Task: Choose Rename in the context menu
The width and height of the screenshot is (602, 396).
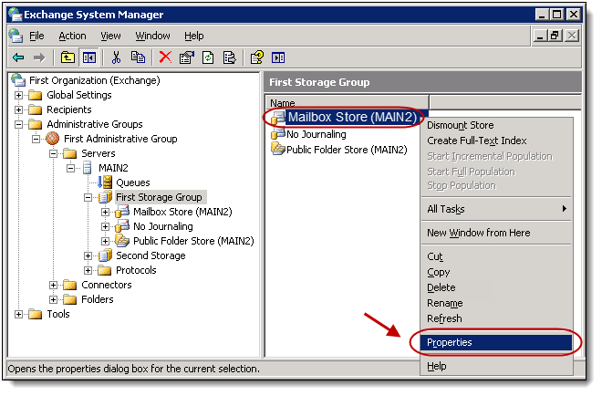Action: coord(495,303)
